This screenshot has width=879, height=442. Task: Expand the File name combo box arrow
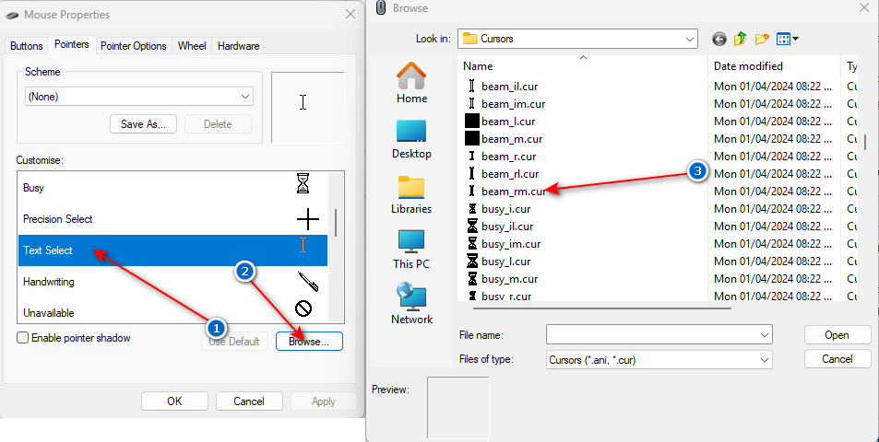coord(764,334)
